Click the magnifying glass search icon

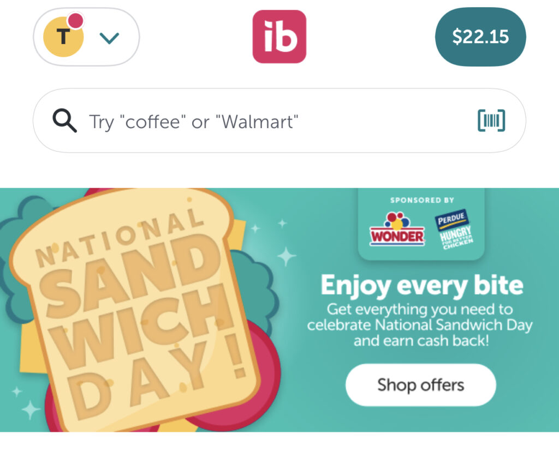64,121
